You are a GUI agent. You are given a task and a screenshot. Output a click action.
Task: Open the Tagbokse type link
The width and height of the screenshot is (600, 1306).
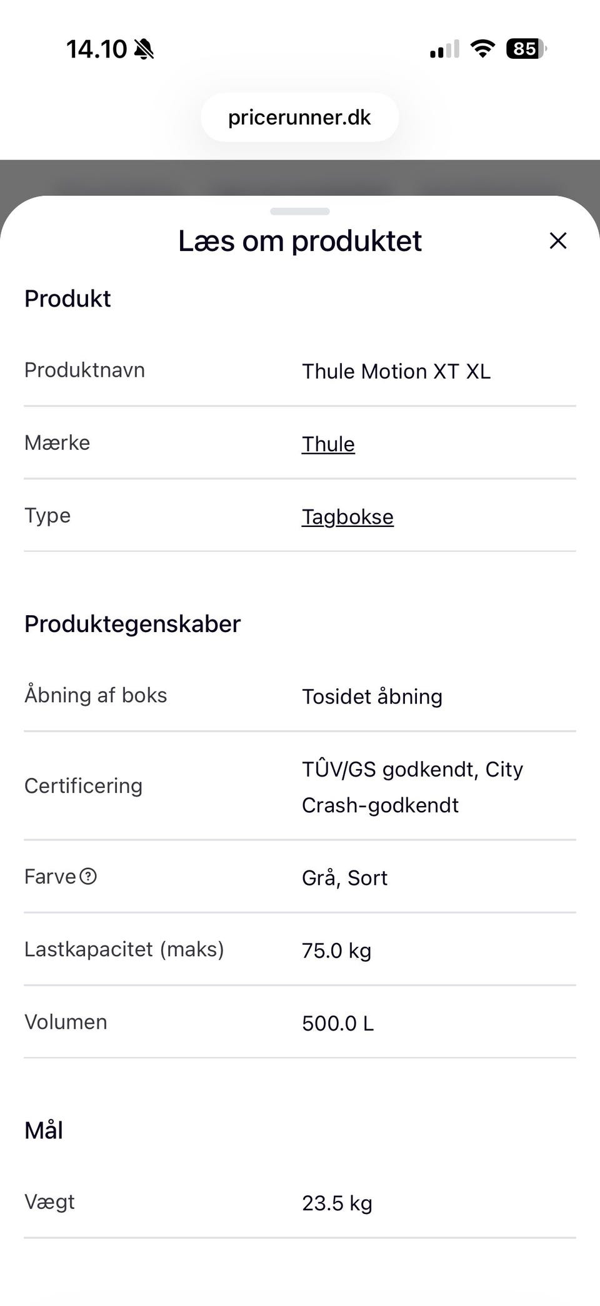click(x=347, y=517)
